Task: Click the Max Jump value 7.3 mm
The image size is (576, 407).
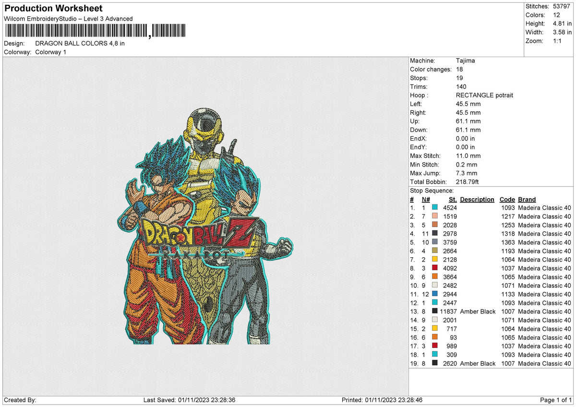Action: coord(467,173)
